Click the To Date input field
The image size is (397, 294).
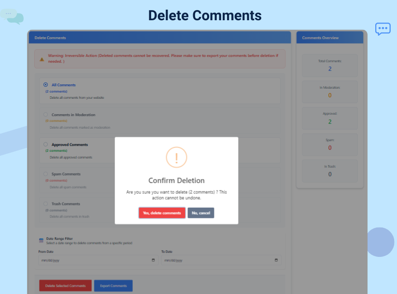(221, 260)
